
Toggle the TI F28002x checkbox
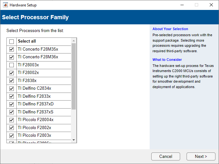pos(12,73)
